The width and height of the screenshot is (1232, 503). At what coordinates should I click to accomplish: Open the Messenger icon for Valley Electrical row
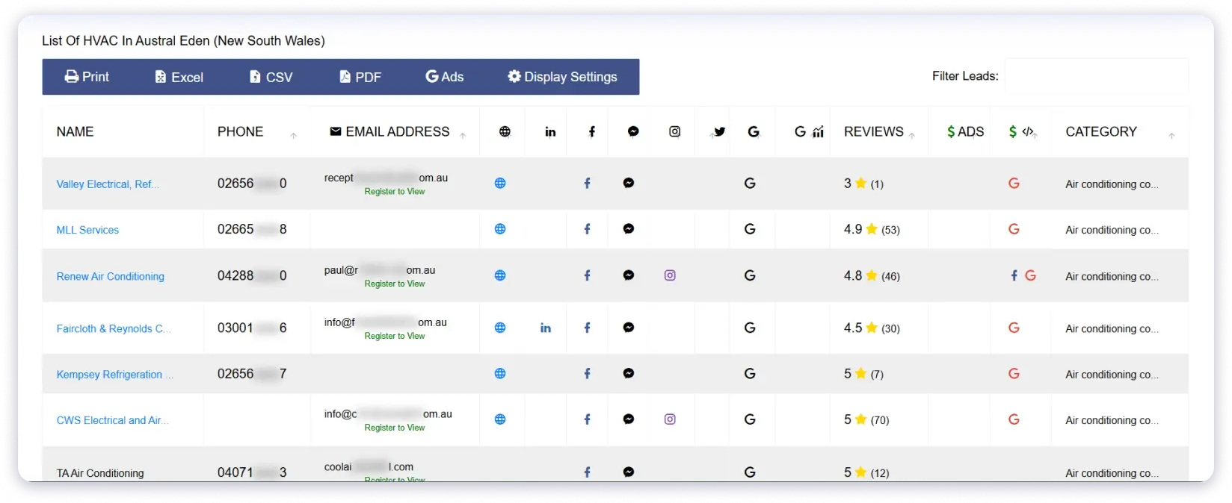tap(629, 183)
